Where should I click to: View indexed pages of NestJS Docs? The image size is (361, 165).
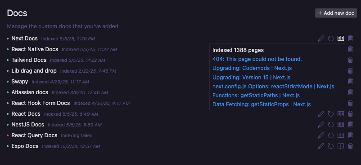[340, 125]
